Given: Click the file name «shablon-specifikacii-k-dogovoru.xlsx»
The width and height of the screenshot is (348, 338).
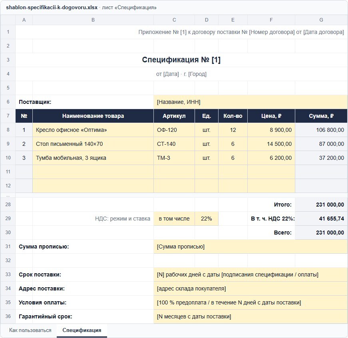Looking at the screenshot, I should coord(52,7).
